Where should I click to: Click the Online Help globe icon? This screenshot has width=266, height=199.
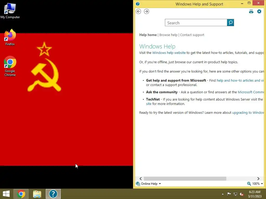click(138, 184)
